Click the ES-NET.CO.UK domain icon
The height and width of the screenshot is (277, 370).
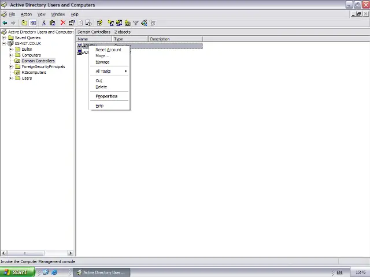10,43
